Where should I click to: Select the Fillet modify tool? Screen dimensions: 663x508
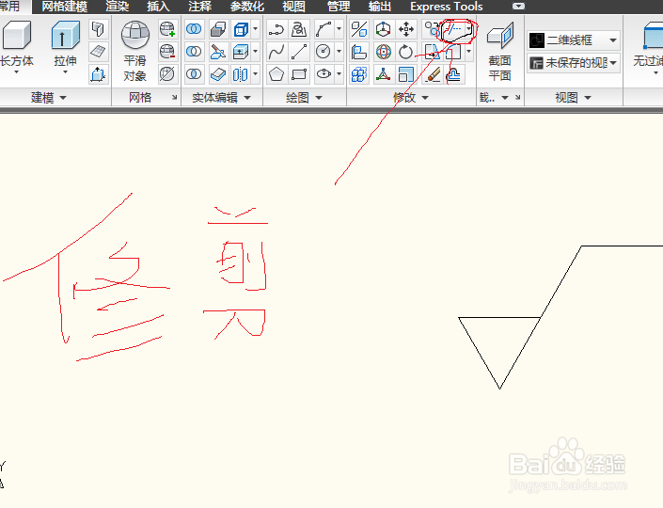pos(453,52)
